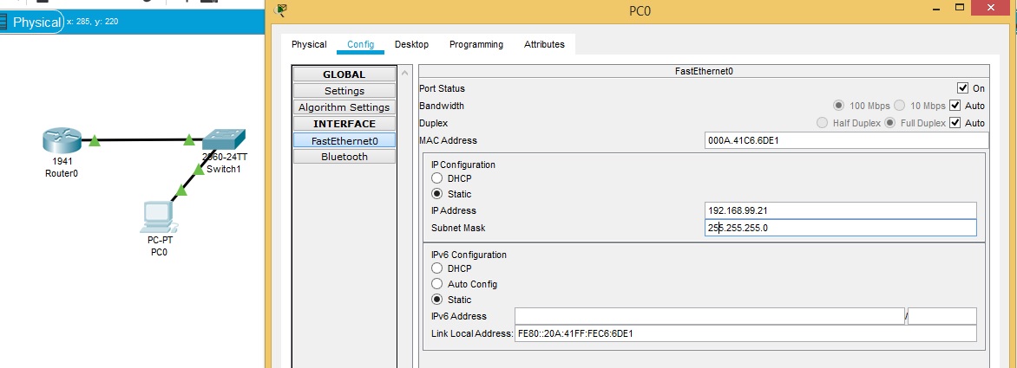The height and width of the screenshot is (368, 1017).
Task: Open Algorithm Settings in the sidebar
Action: point(344,107)
